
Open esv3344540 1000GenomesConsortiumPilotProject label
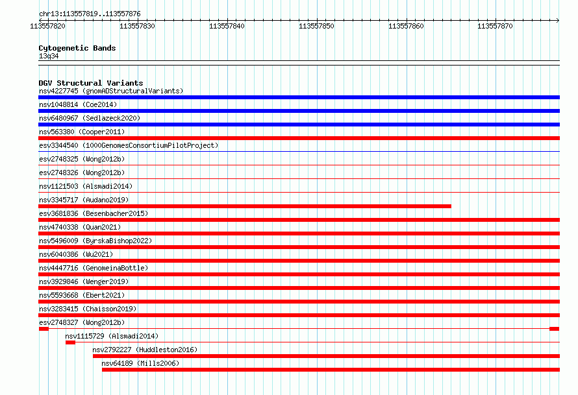pyautogui.click(x=129, y=145)
